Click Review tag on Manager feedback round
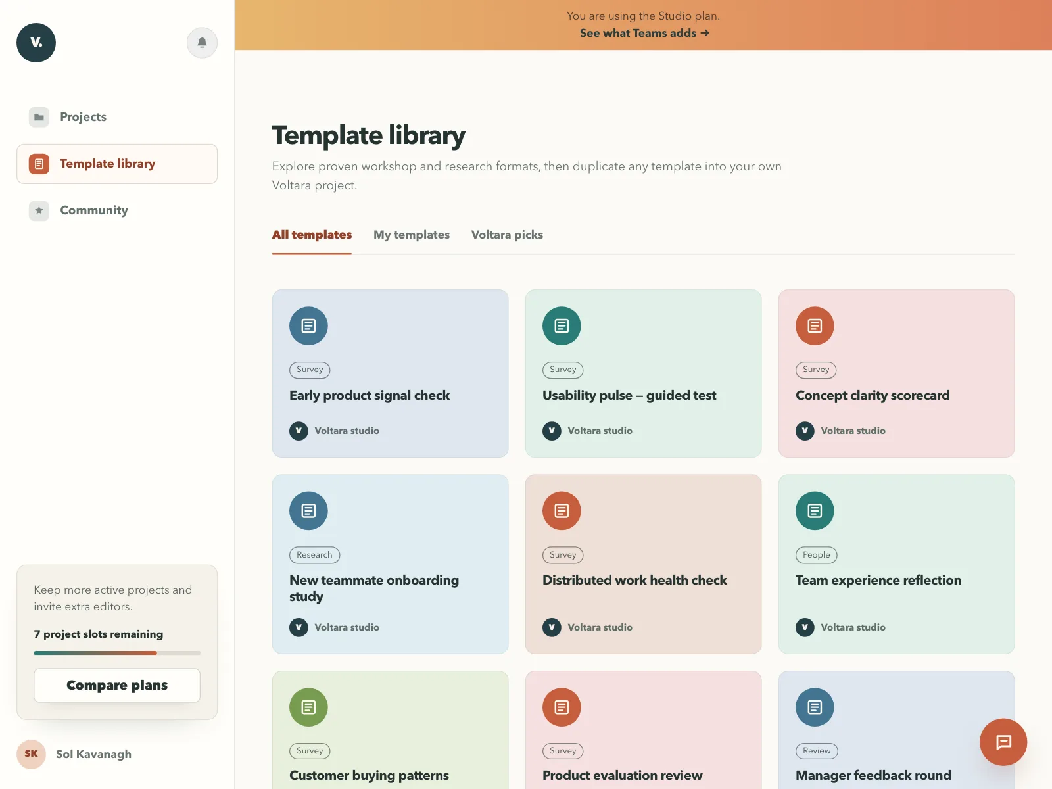1052x789 pixels. (816, 751)
